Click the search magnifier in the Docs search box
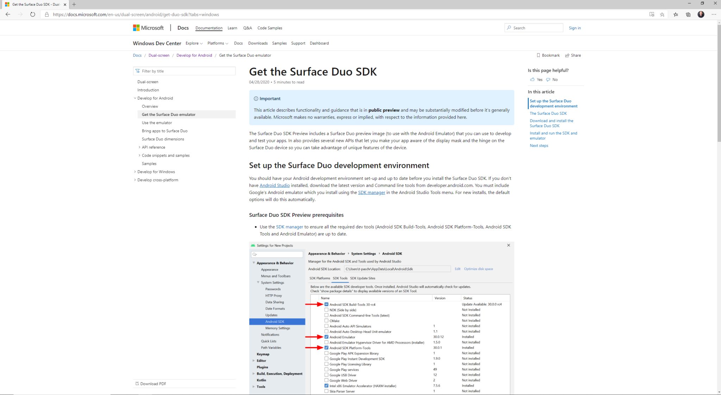Image resolution: width=721 pixels, height=395 pixels. point(508,27)
